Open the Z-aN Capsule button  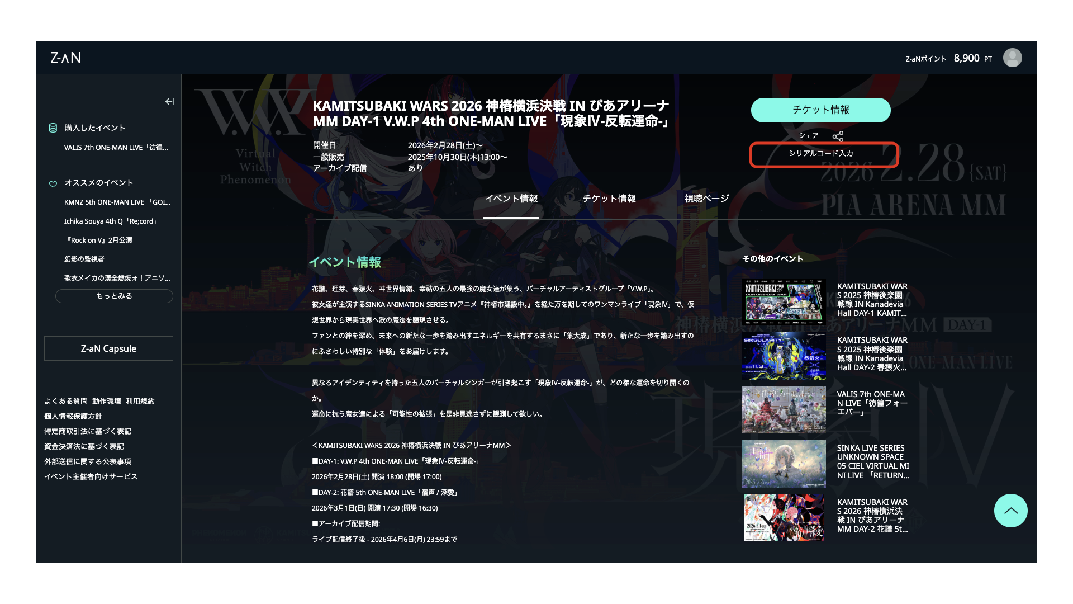108,348
